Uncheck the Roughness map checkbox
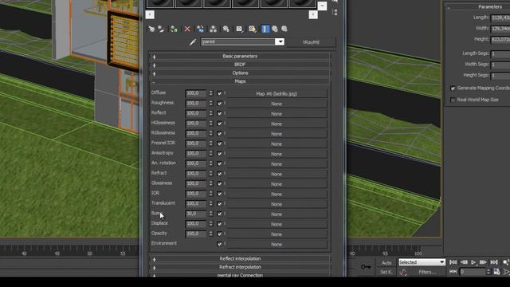 [219, 104]
